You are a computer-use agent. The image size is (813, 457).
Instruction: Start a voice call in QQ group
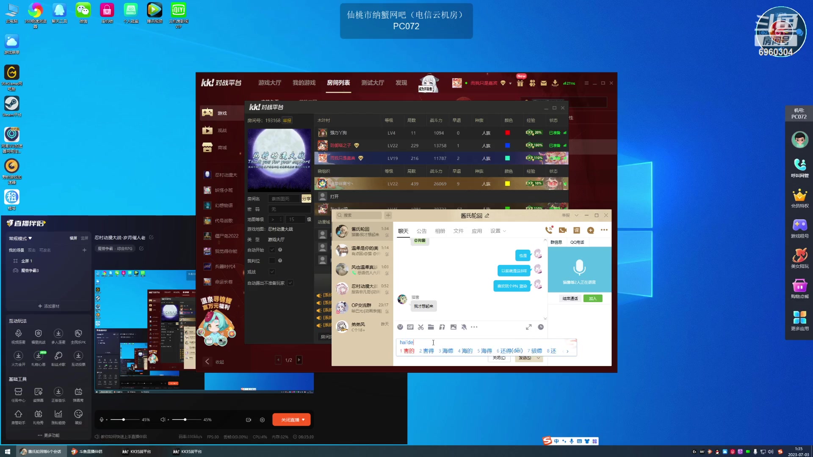pos(549,230)
